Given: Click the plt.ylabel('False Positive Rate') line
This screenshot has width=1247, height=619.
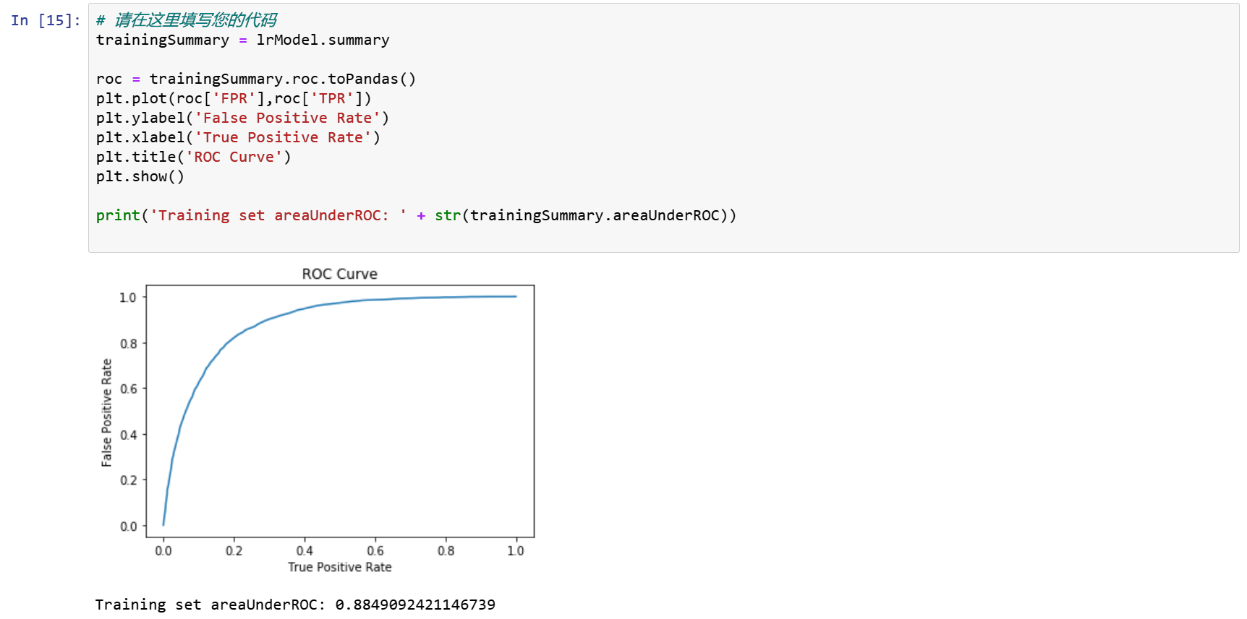Looking at the screenshot, I should coord(242,118).
